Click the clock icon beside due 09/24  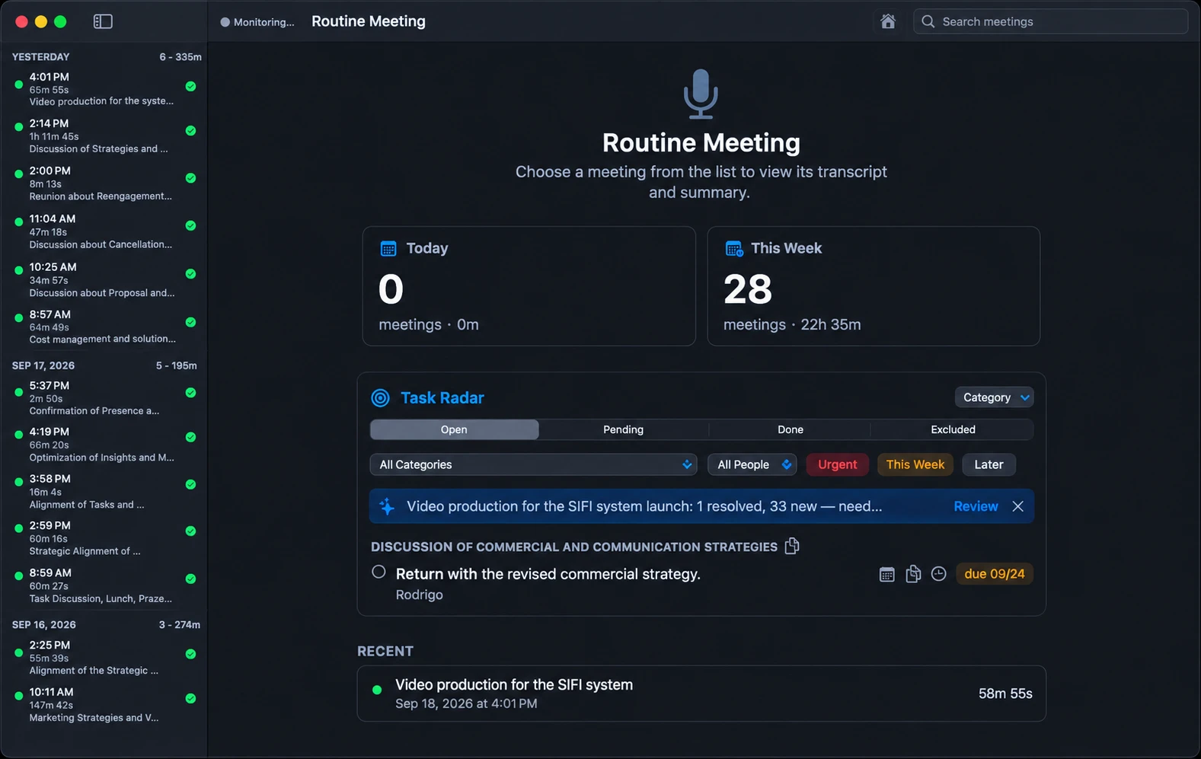pyautogui.click(x=939, y=574)
